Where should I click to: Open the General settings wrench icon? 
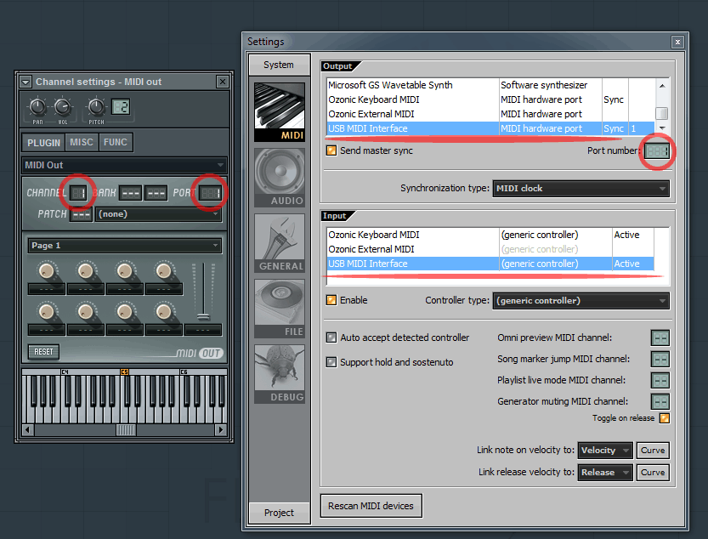(280, 243)
